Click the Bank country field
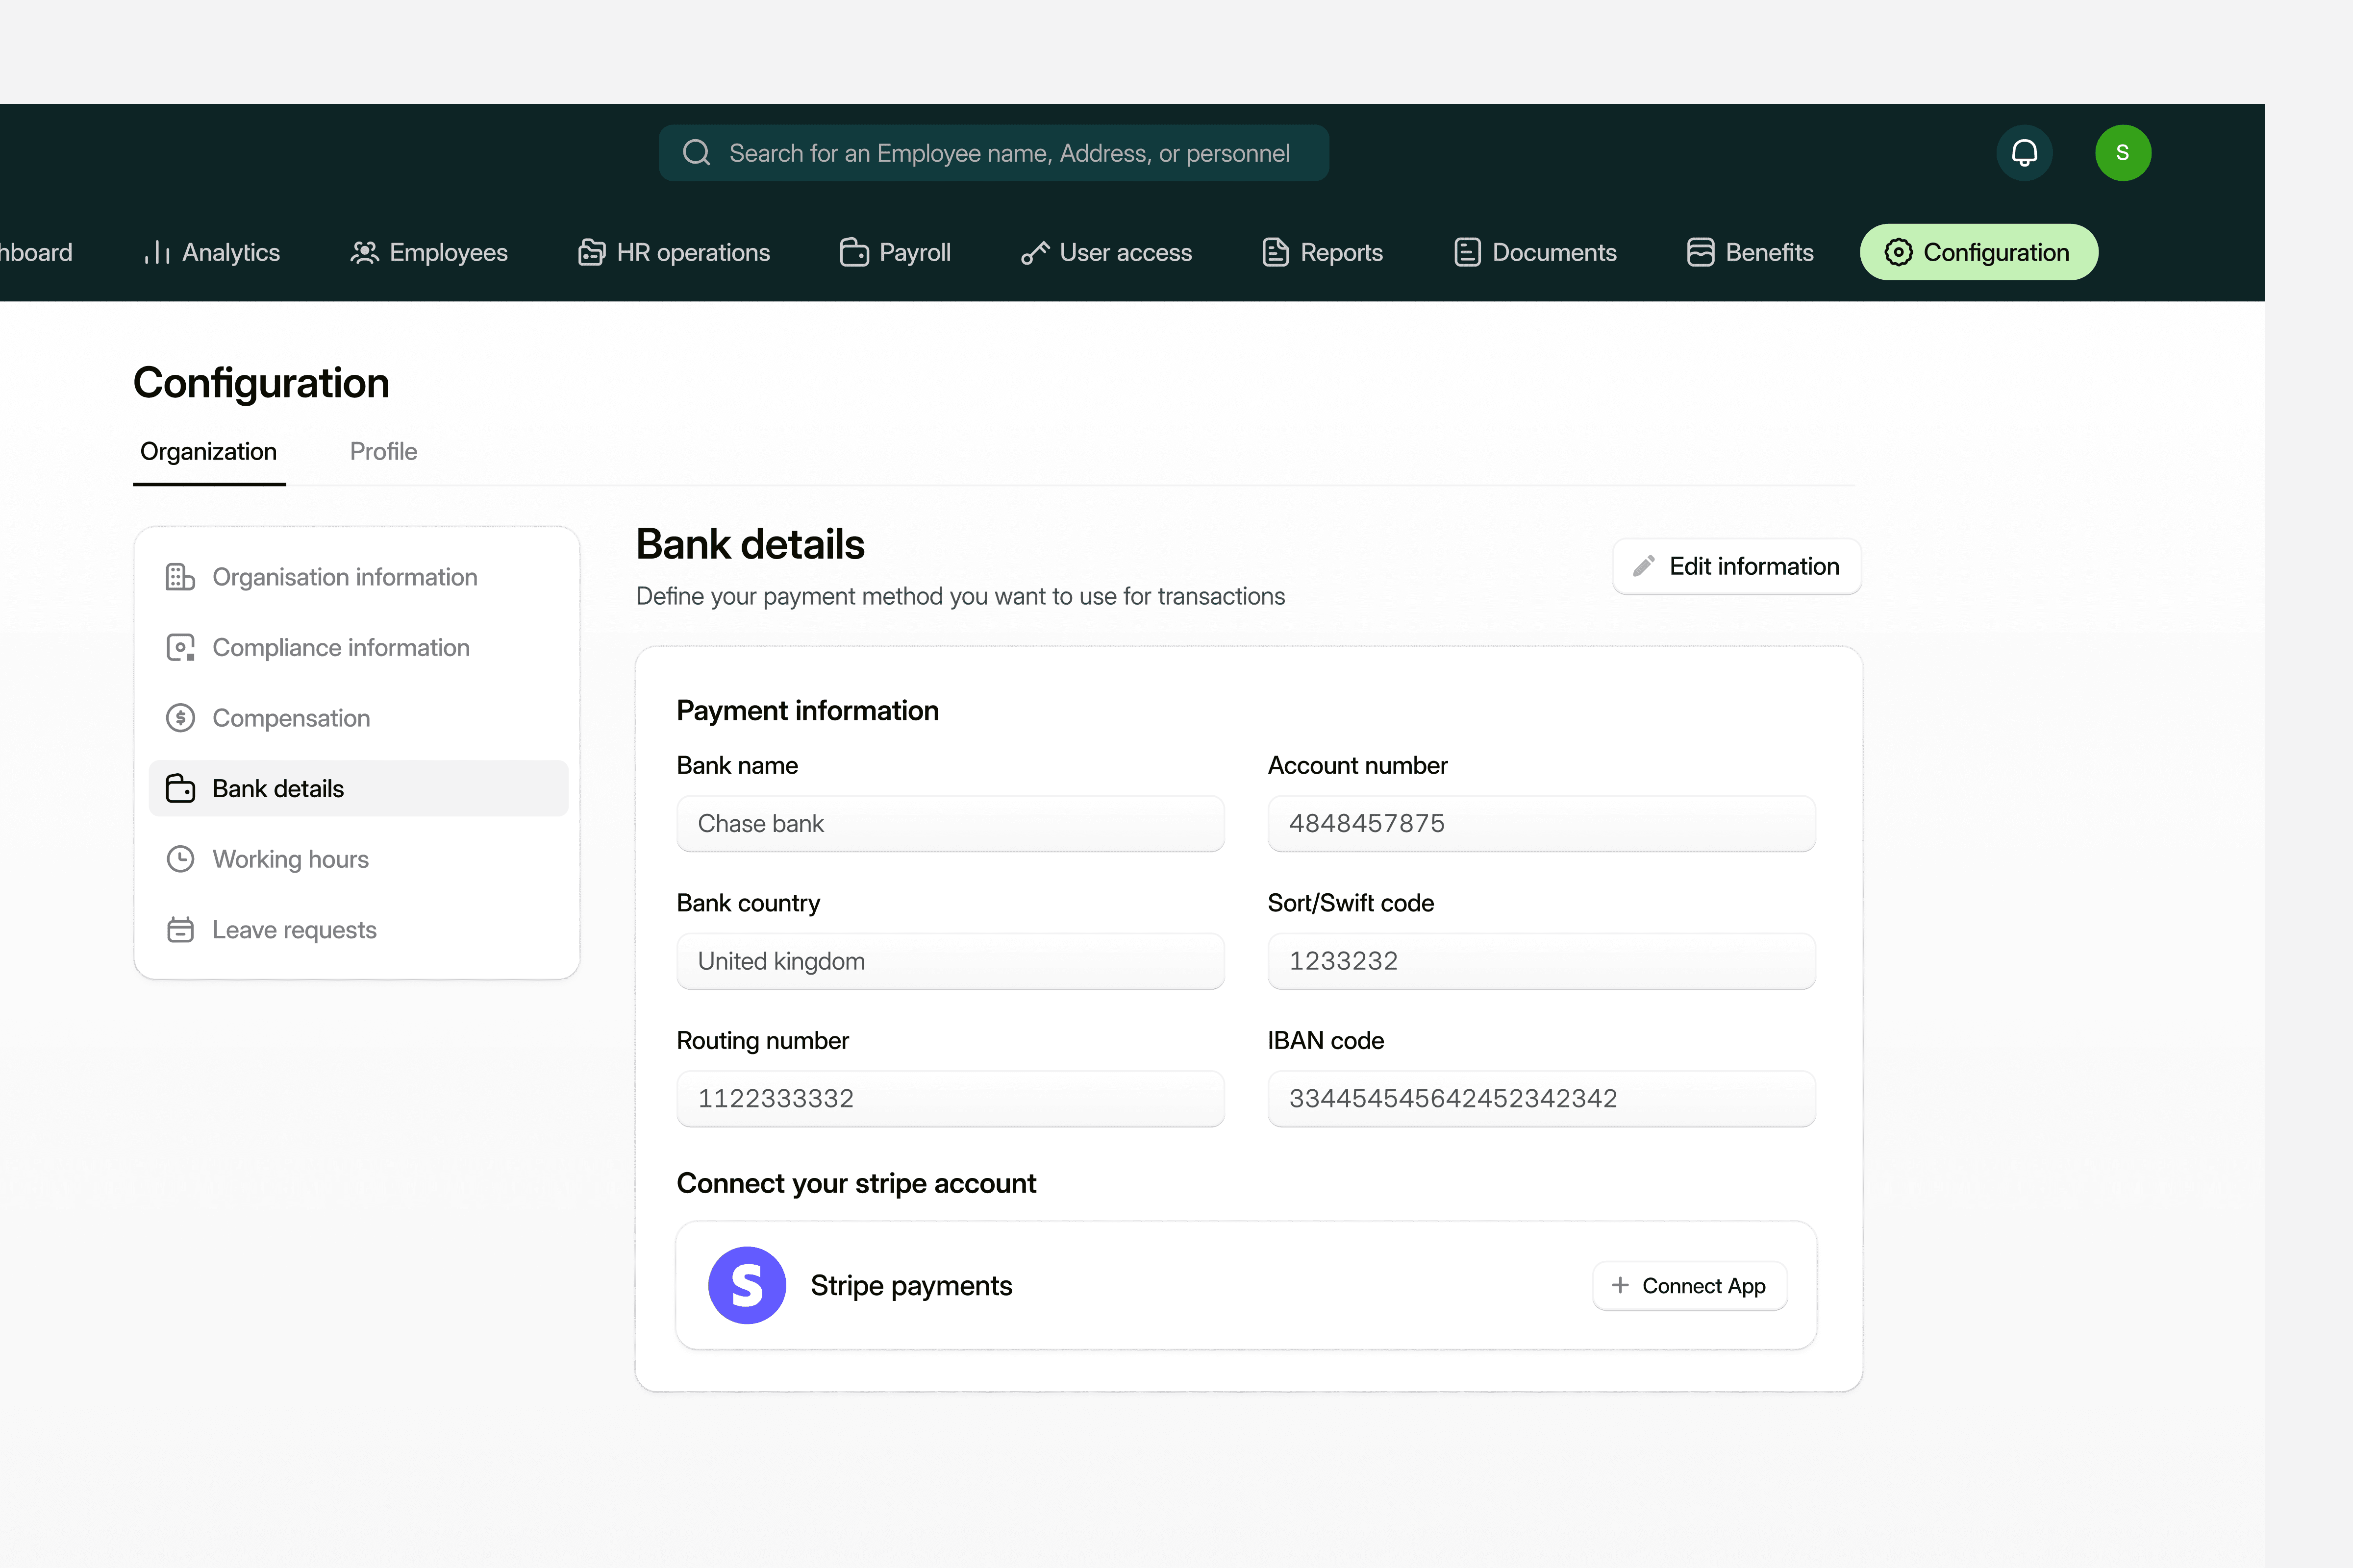This screenshot has width=2353, height=1568. [x=950, y=961]
